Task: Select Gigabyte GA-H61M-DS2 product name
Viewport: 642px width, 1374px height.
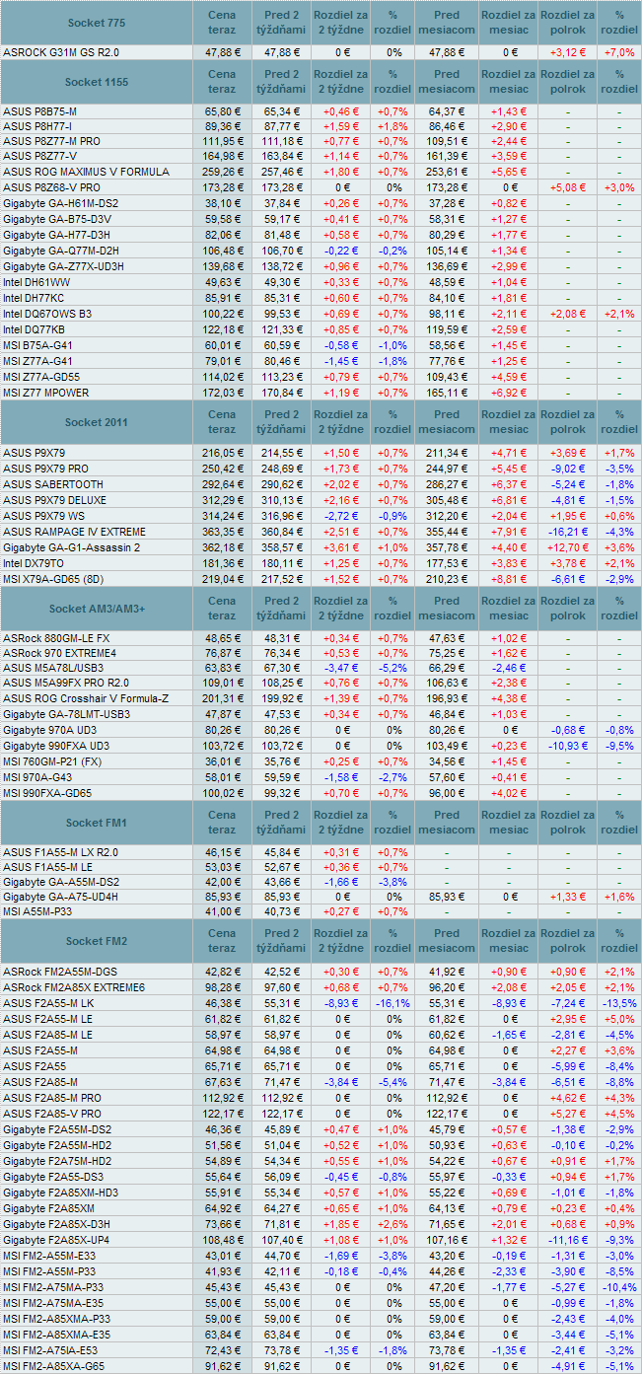Action: [x=60, y=203]
